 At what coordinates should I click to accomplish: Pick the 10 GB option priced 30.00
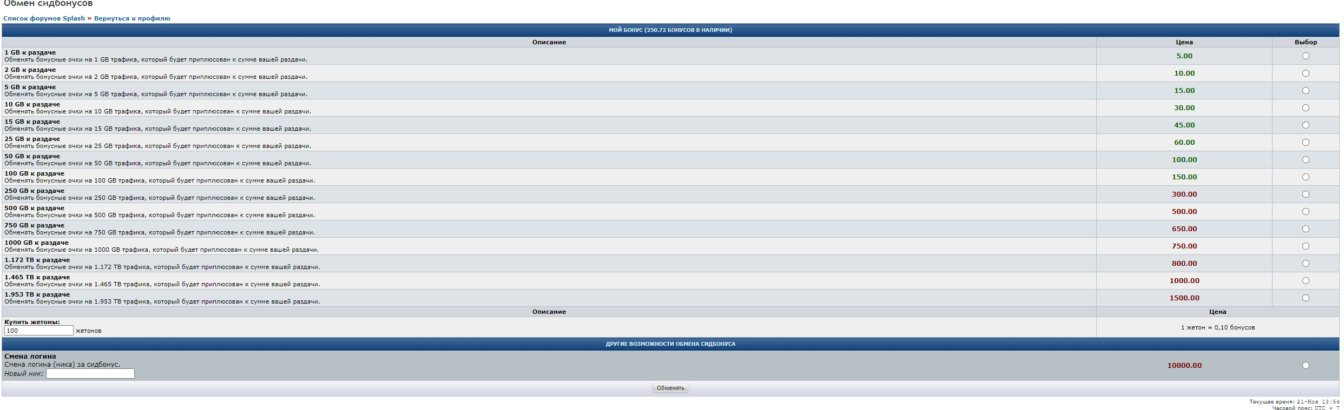(1305, 108)
